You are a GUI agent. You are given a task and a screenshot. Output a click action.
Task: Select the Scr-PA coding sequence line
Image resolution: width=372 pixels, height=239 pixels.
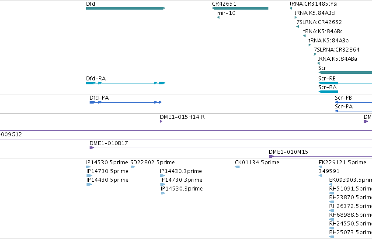[x=354, y=111]
